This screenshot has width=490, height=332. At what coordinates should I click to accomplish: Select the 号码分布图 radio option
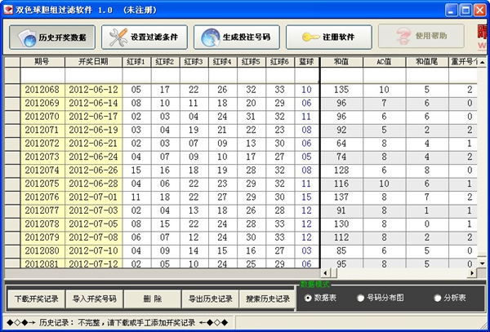pyautogui.click(x=380, y=298)
